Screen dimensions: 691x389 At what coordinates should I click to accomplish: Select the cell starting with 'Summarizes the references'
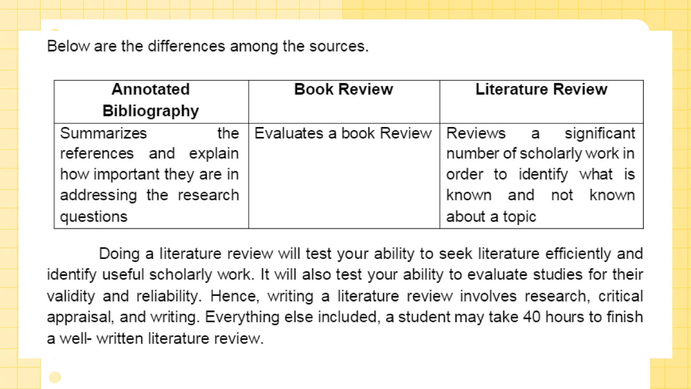point(151,176)
